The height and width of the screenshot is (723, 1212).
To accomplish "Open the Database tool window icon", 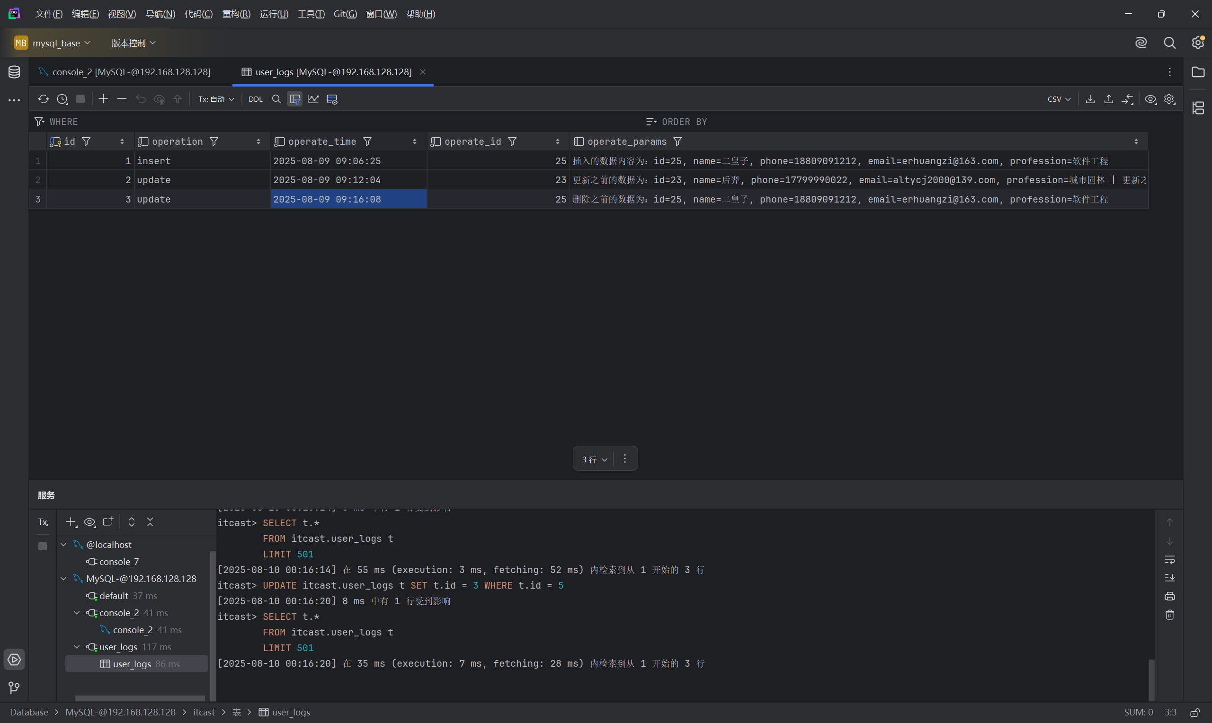I will 14,72.
